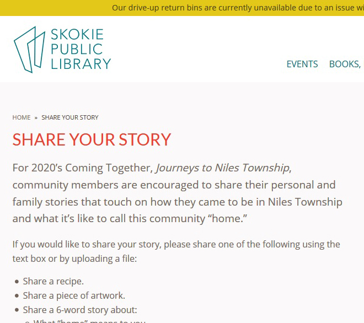Click the "Share a 6-word story about:" item

80,310
